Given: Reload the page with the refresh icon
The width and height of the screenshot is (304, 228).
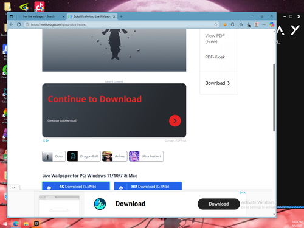Looking at the screenshot, I should click(19, 24).
